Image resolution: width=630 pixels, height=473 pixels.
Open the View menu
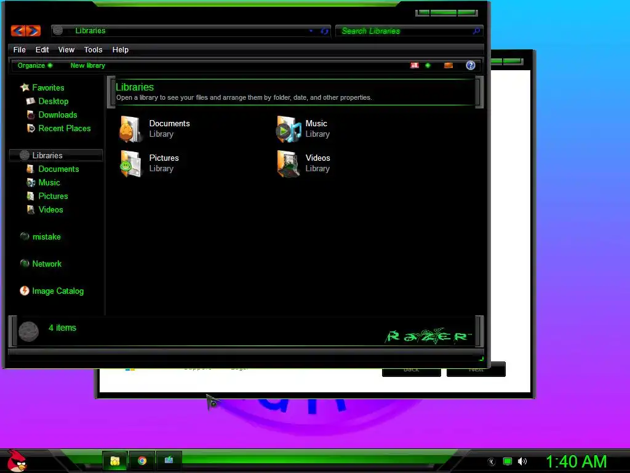pyautogui.click(x=66, y=50)
